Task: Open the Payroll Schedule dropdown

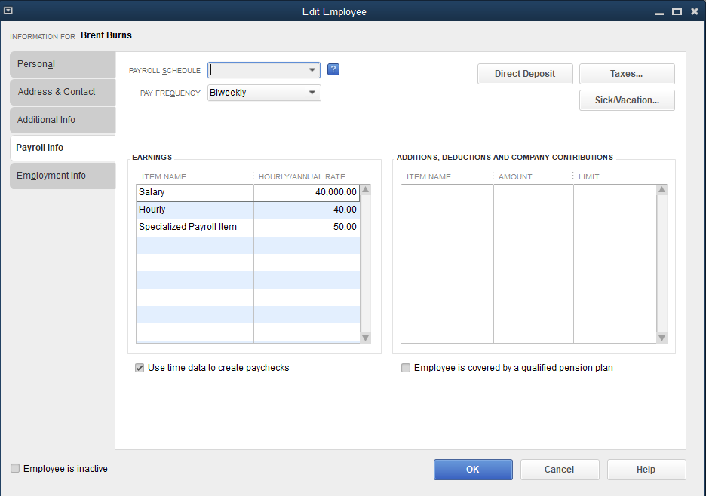Action: click(312, 70)
